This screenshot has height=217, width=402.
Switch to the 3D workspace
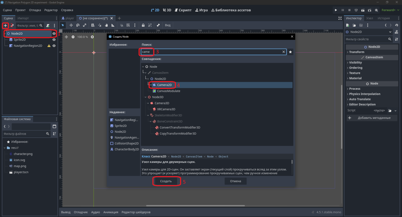click(x=167, y=10)
